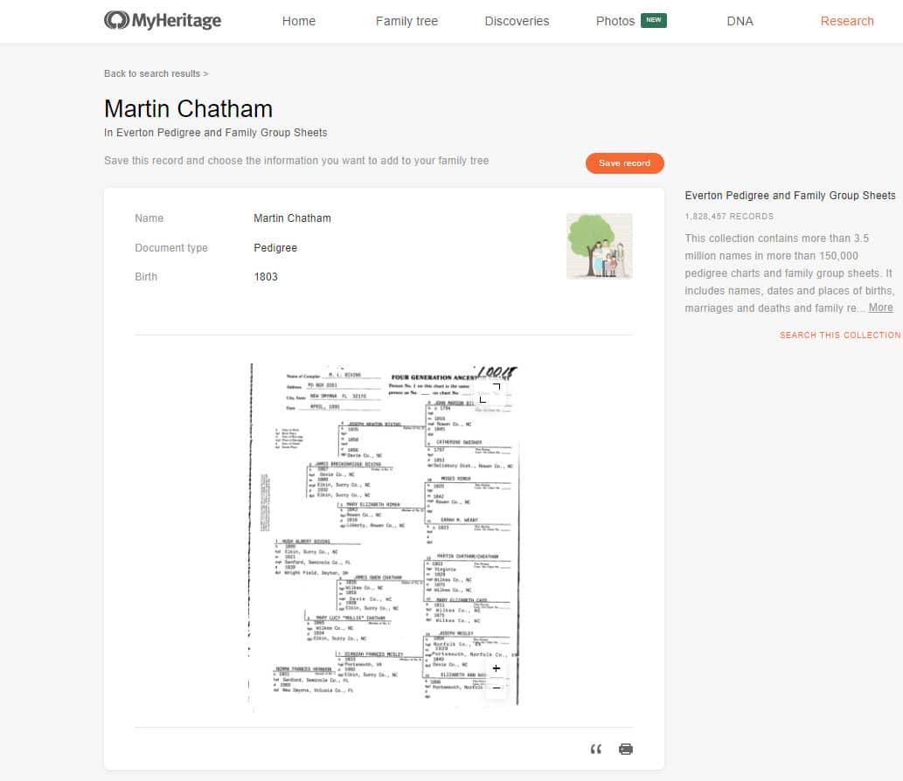The height and width of the screenshot is (781, 903).
Task: Click the MyHeritage logo
Action: coord(163,21)
